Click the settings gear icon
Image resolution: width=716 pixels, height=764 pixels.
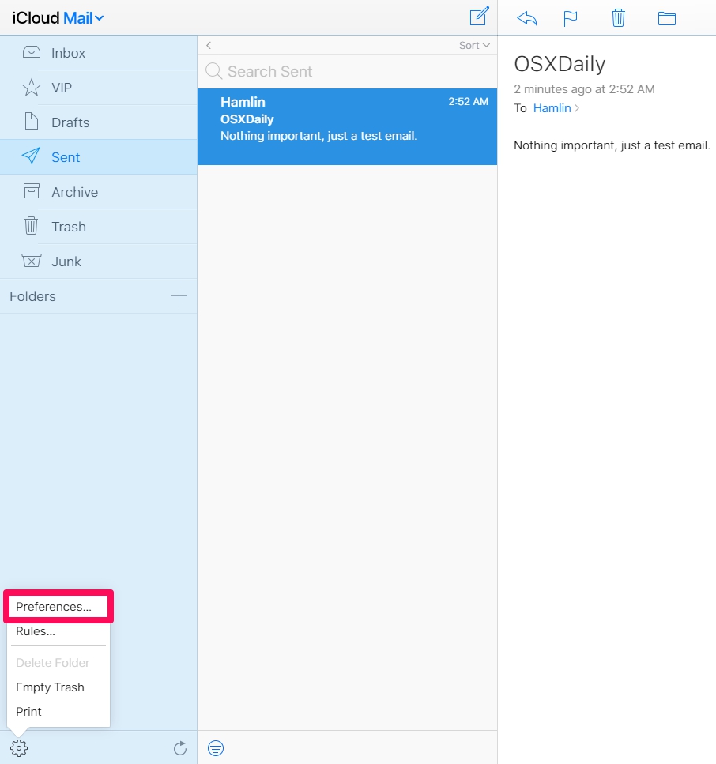[x=18, y=747]
